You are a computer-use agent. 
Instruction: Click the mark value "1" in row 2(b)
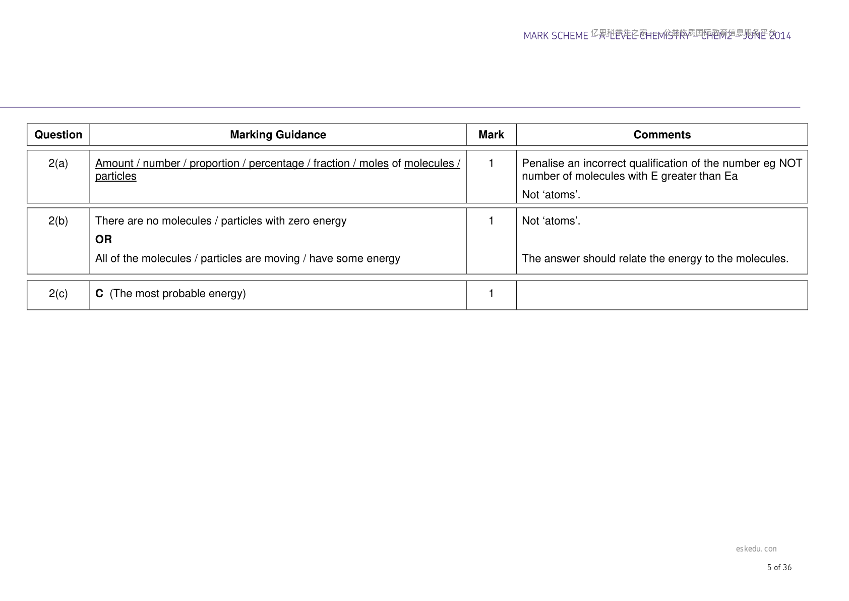491,221
